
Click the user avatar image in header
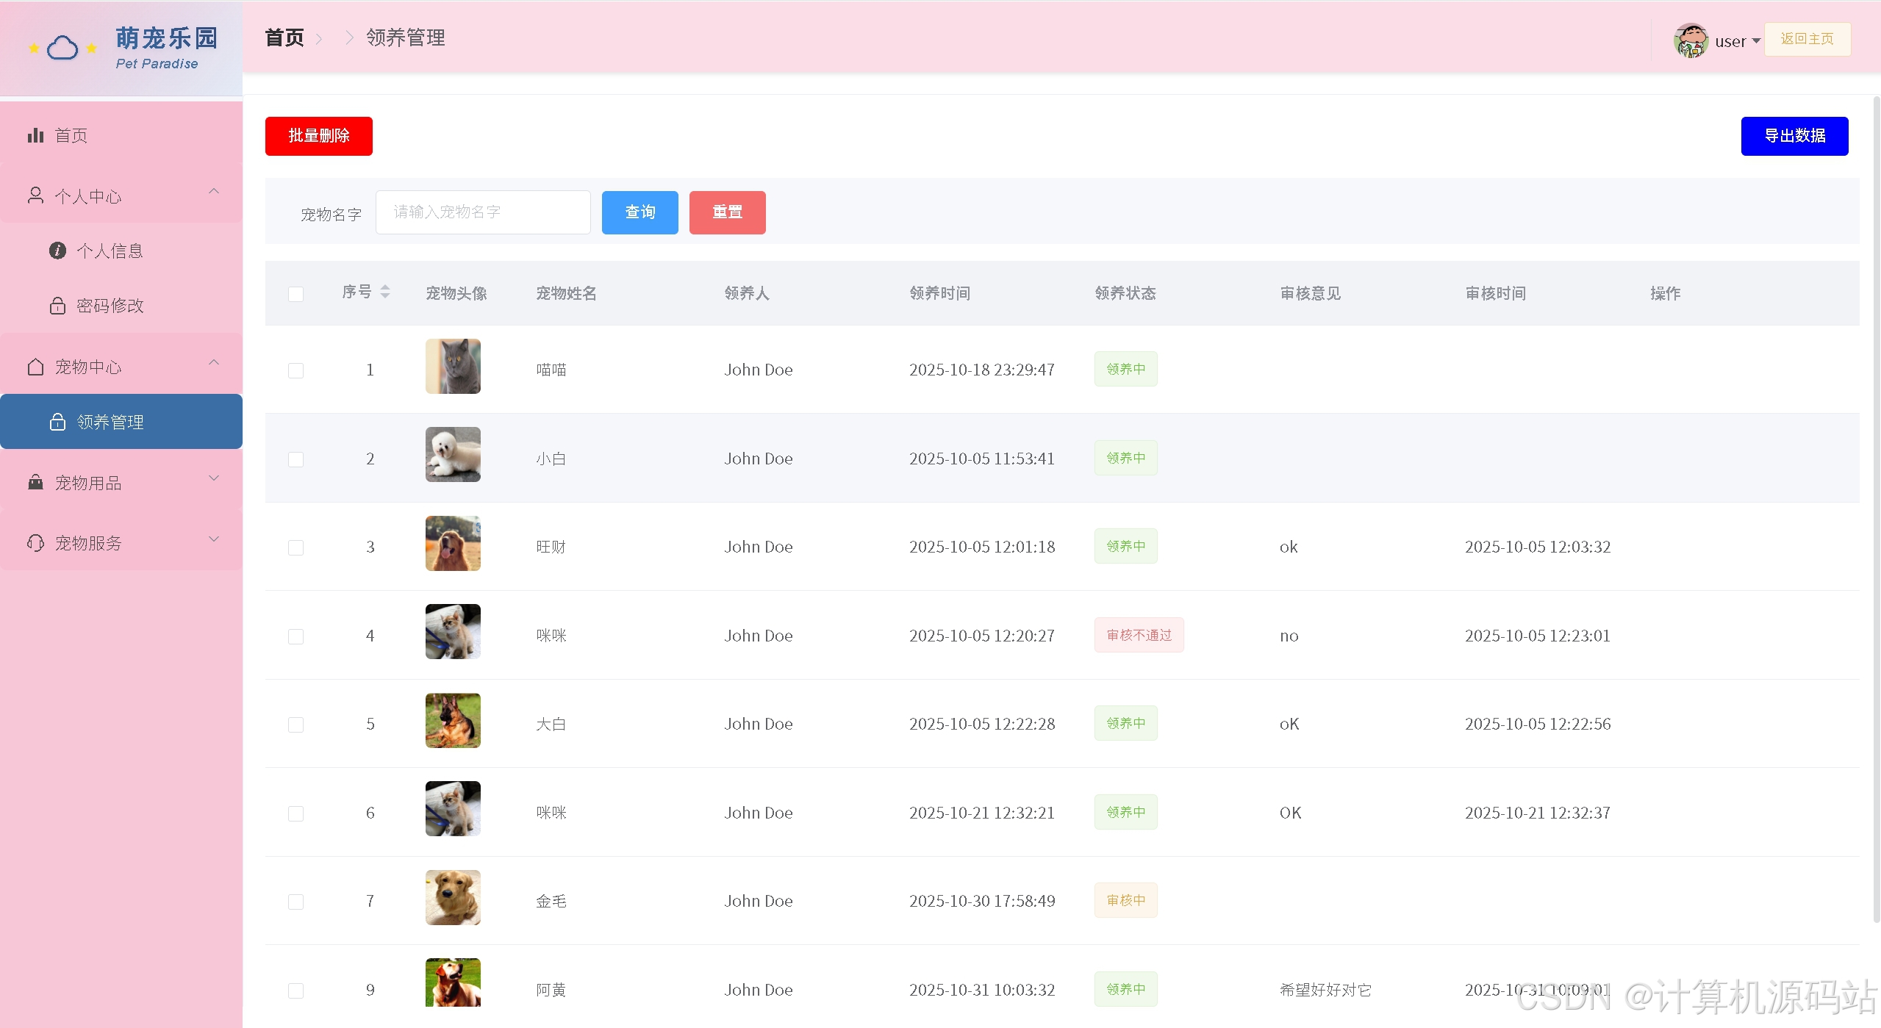tap(1691, 40)
